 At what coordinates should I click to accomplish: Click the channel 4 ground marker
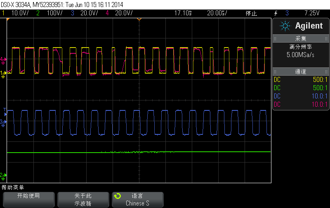tap(3, 60)
